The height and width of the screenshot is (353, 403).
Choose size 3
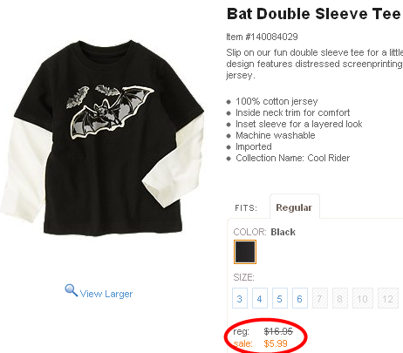point(240,298)
